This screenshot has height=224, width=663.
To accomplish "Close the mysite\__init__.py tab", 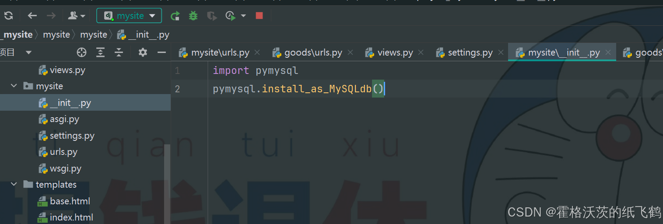I will (x=608, y=53).
